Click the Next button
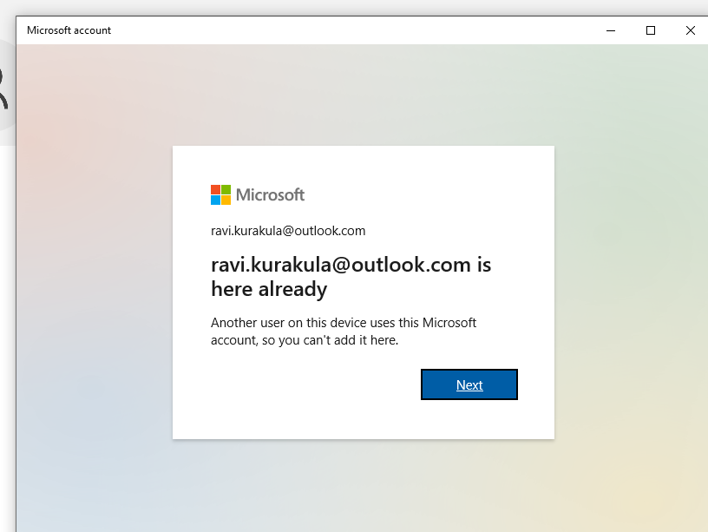Screen dimensions: 708x532 [469, 384]
